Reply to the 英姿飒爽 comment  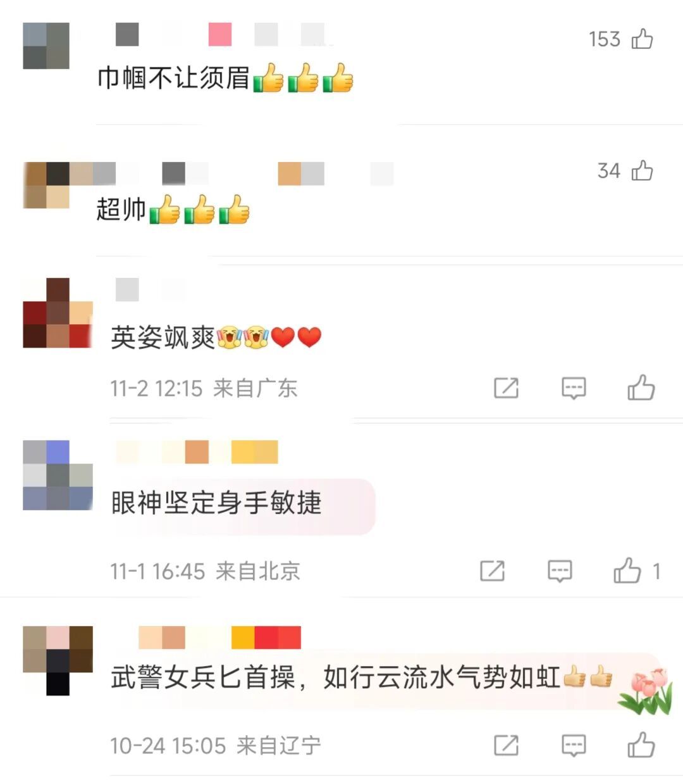(574, 387)
